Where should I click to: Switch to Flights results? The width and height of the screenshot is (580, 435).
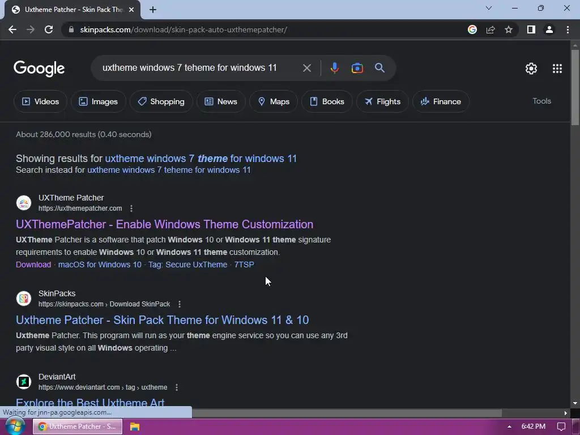382,101
